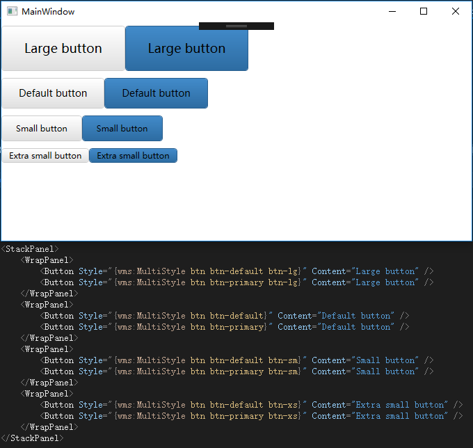Close the MainWindow window
473x448 pixels.
456,11
